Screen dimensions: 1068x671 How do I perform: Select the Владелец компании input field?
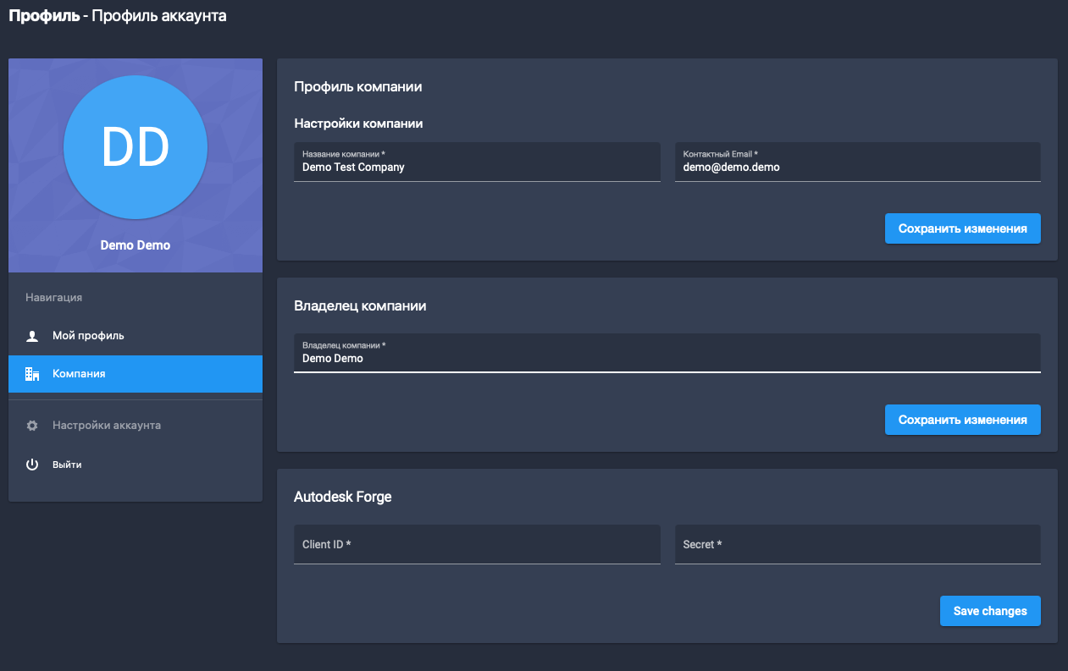(667, 358)
